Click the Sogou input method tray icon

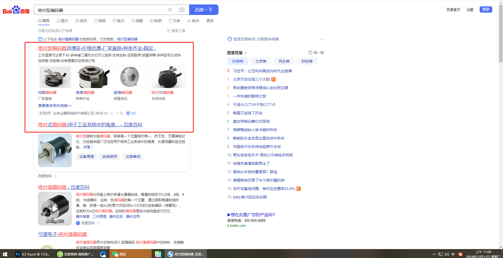[x=460, y=254]
